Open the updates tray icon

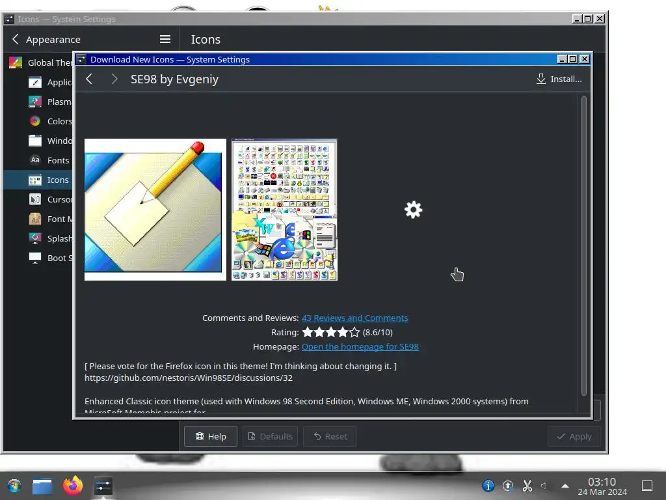click(x=507, y=486)
